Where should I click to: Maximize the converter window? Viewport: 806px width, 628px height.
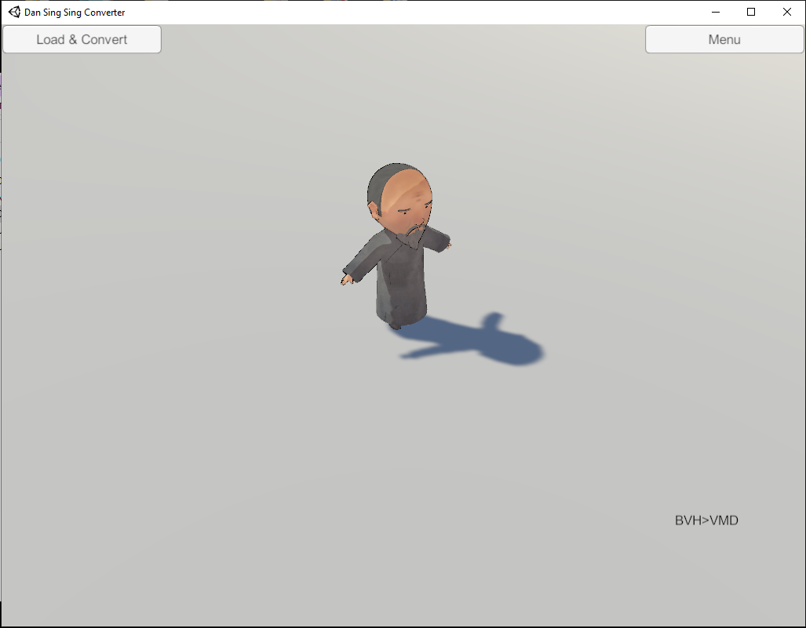tap(750, 12)
